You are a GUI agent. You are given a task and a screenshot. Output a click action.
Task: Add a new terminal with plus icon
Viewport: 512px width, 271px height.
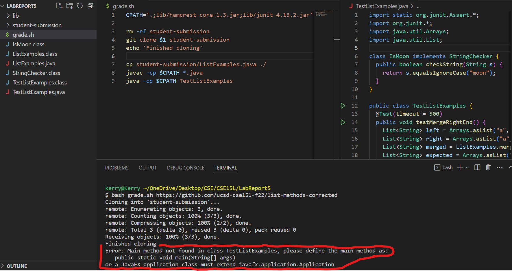click(460, 167)
